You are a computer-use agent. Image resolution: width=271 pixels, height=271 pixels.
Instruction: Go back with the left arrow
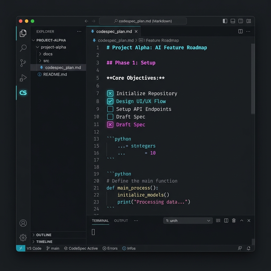87,21
